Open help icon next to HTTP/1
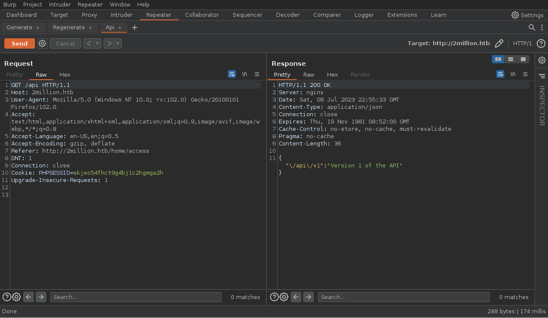Viewport: 548px width, 318px height. pos(541,43)
